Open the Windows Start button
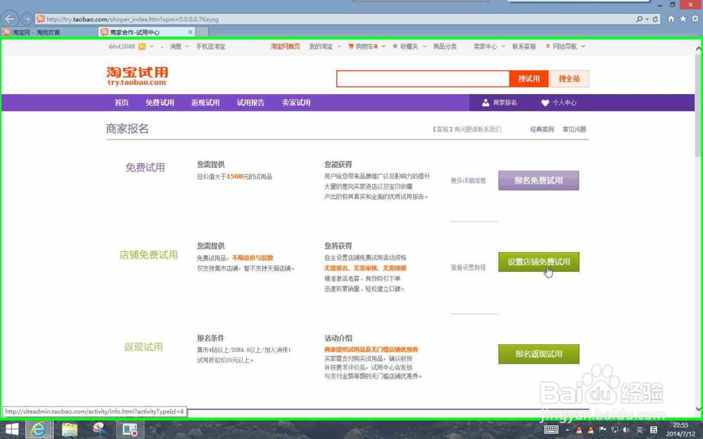The width and height of the screenshot is (703, 439). click(12, 429)
